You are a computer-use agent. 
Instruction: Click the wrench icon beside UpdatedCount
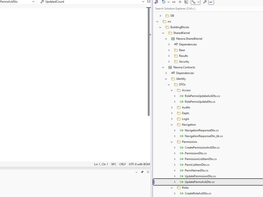(42, 2)
